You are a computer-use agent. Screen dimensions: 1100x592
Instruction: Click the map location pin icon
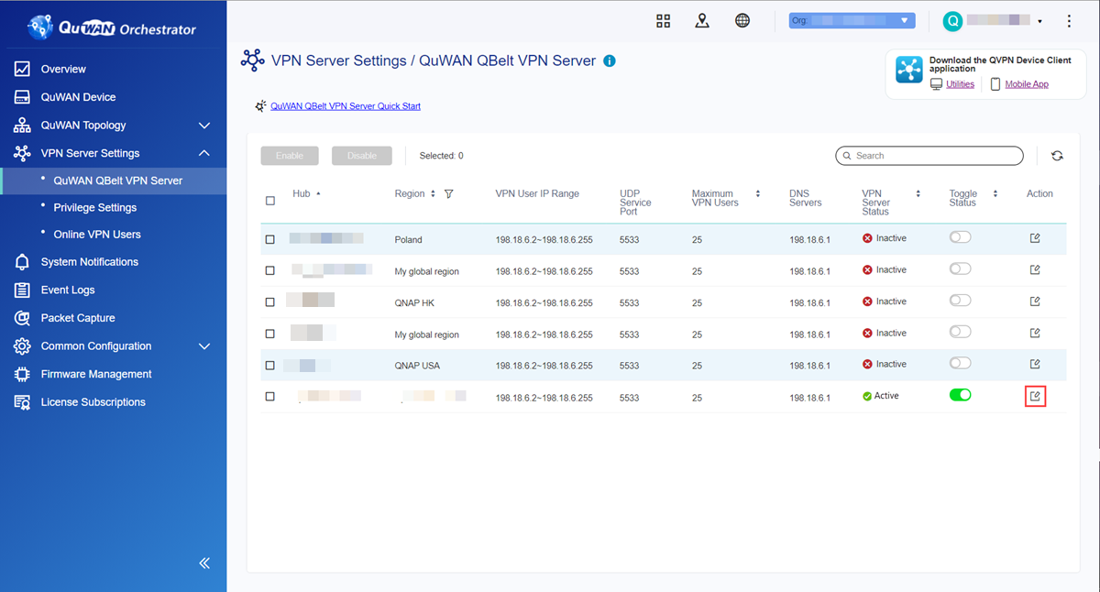pos(702,21)
